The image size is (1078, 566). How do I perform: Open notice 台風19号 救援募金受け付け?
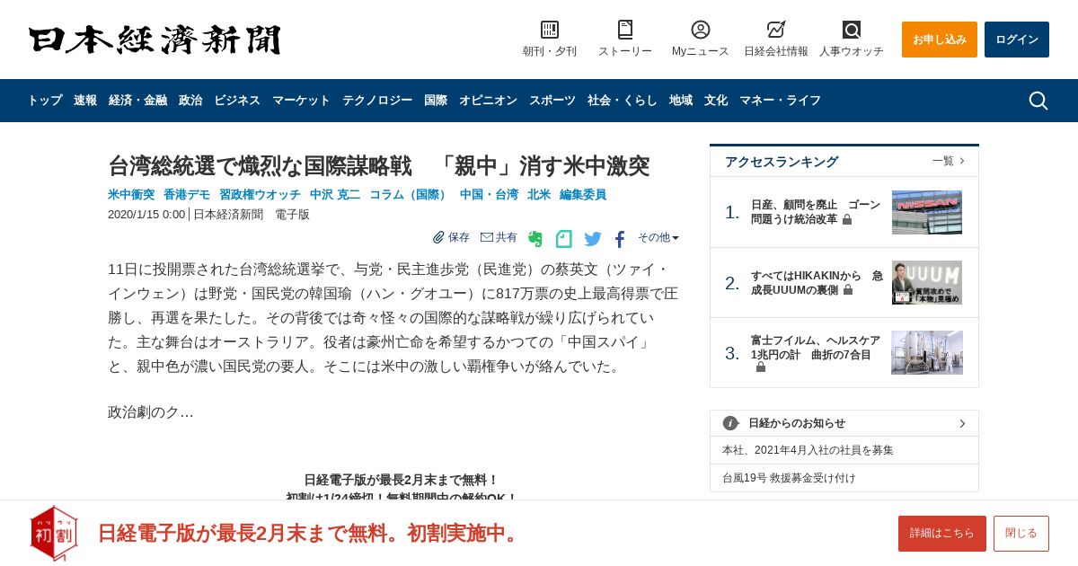tap(789, 478)
